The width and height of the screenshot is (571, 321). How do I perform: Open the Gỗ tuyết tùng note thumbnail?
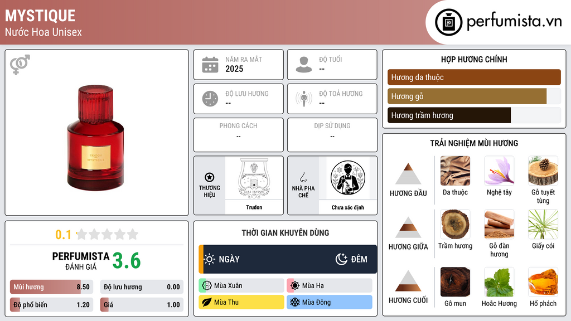543,171
